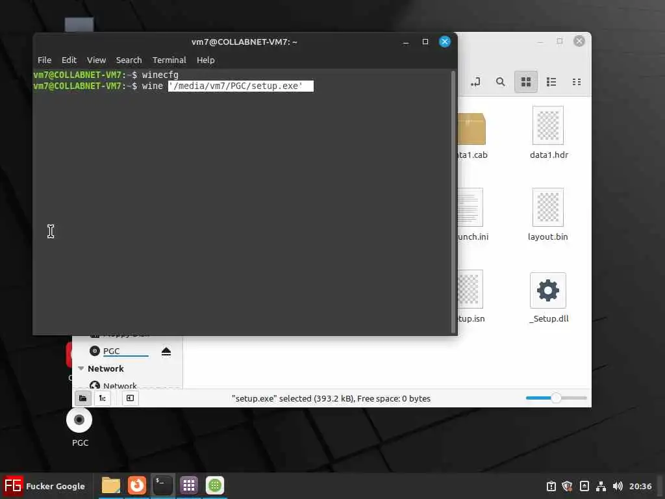Switch to Terminal in taskbar
The height and width of the screenshot is (499, 665).
pos(163,486)
